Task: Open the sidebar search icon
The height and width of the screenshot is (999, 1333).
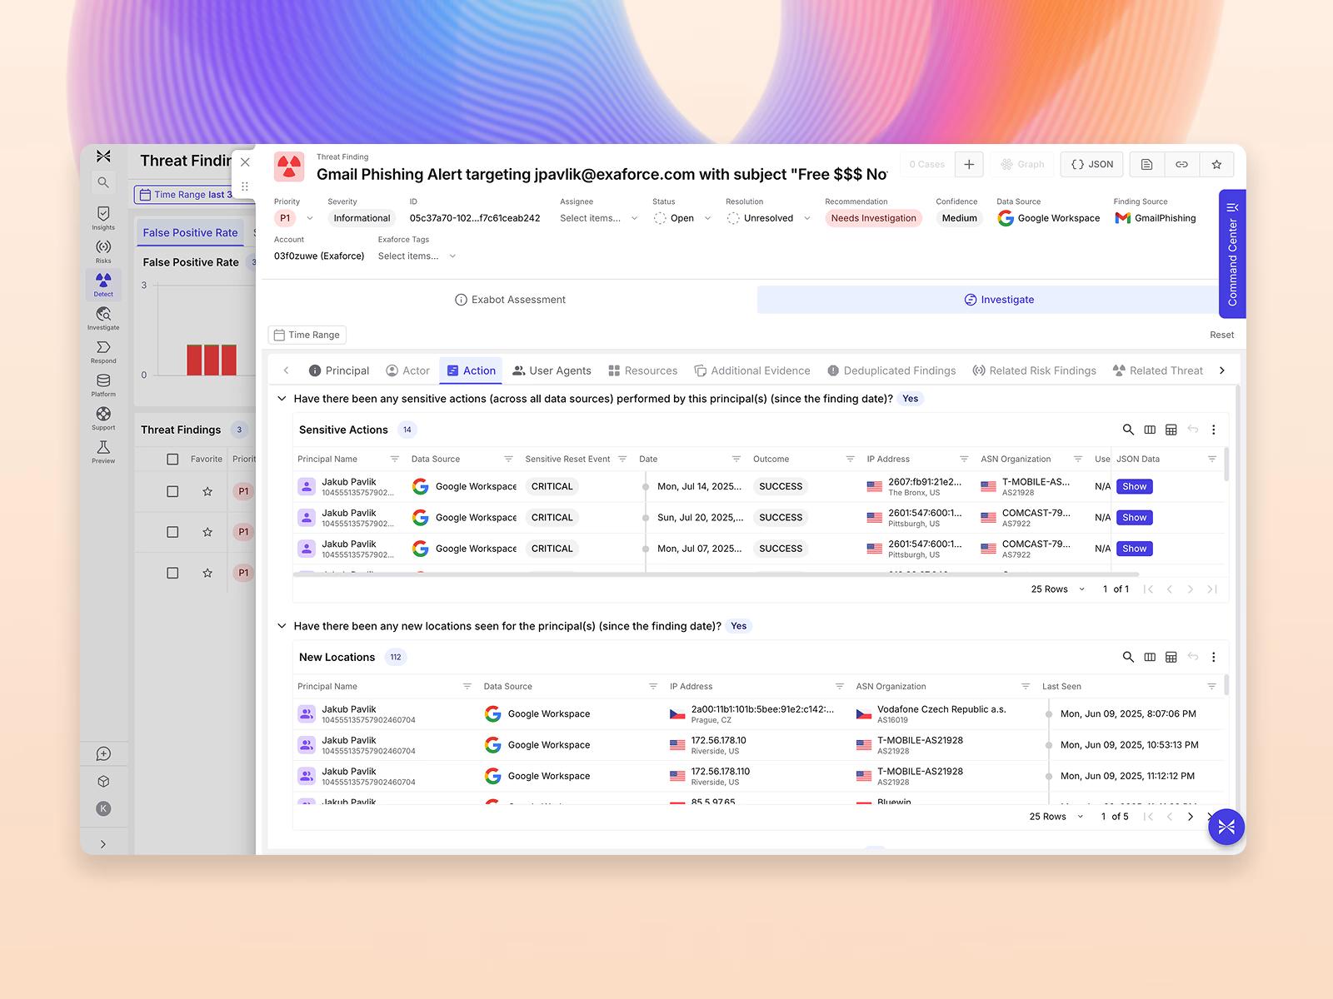Action: click(x=103, y=182)
